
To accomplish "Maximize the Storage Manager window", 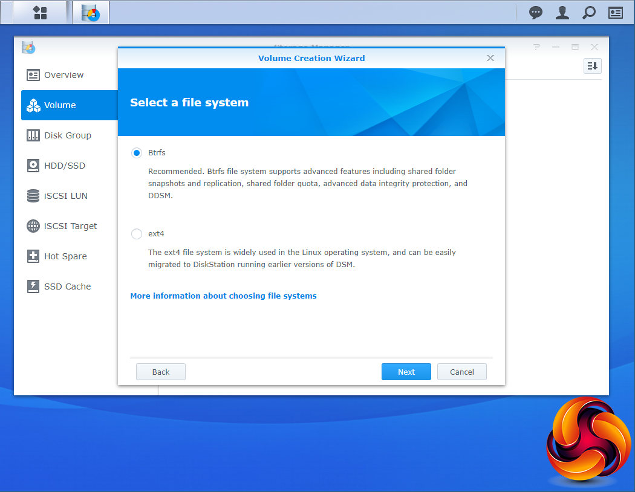I will click(x=575, y=47).
